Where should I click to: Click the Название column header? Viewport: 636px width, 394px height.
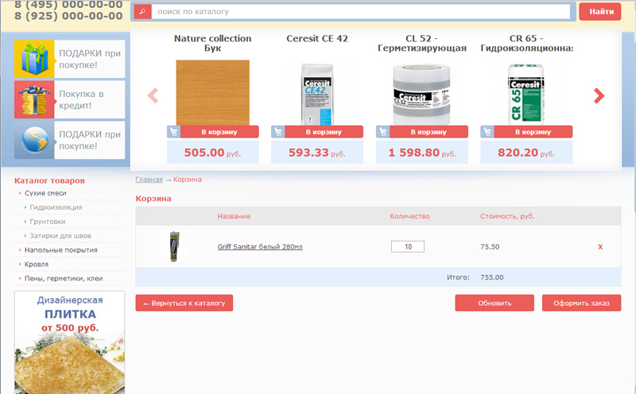(234, 216)
